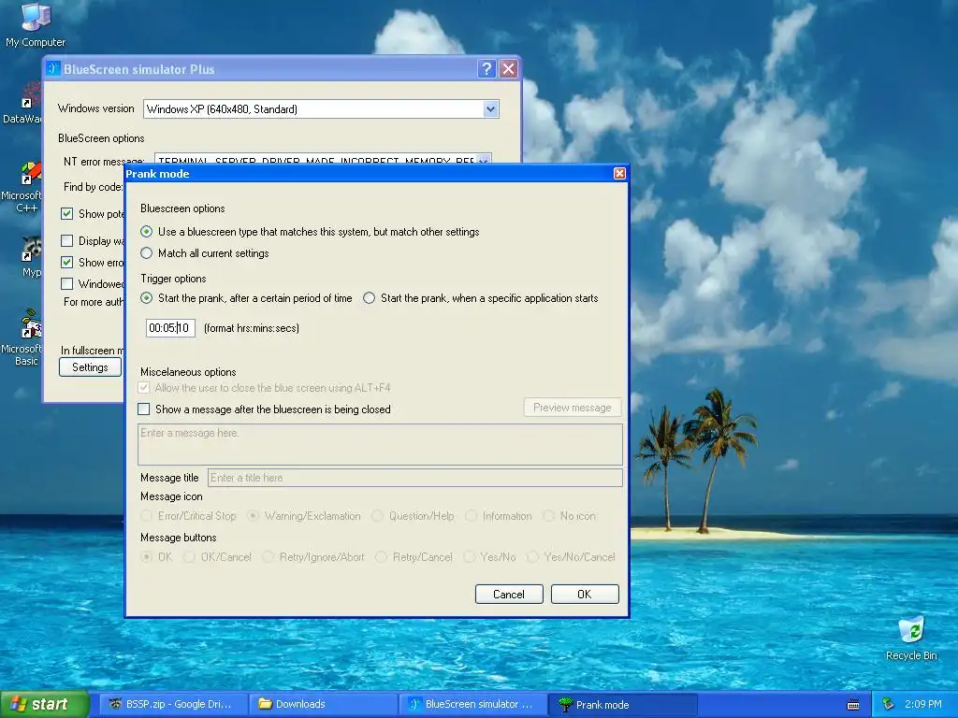The height and width of the screenshot is (718, 958).
Task: Open the Windows Start menu
Action: pyautogui.click(x=45, y=705)
